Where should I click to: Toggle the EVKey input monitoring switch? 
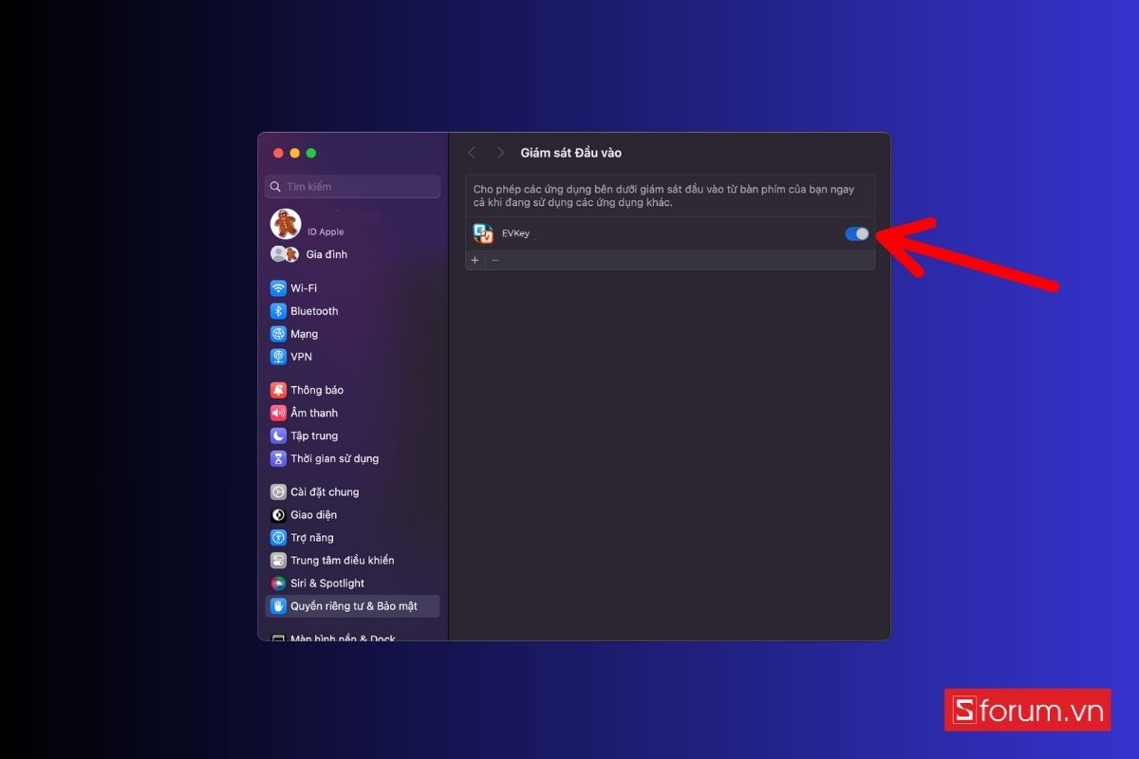pyautogui.click(x=857, y=233)
